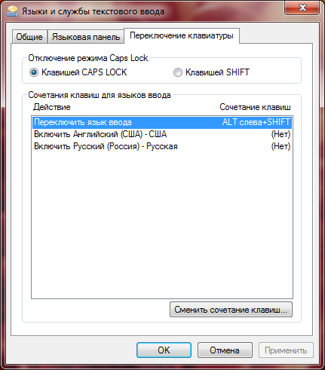Click the Применить button
Image resolution: width=325 pixels, height=370 pixels.
click(286, 350)
